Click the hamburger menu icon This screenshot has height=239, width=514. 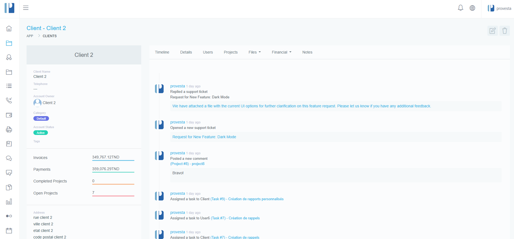[26, 8]
